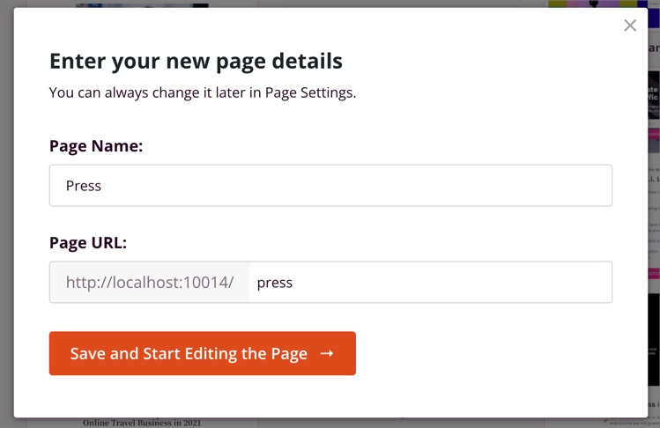
Task: Click the 'Page Name:' label
Action: [x=96, y=146]
